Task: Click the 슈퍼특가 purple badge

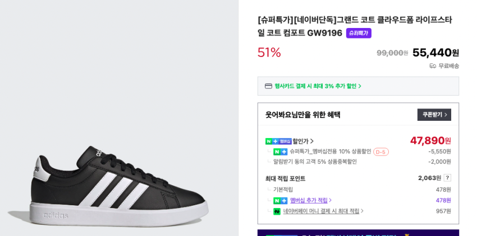Action: click(x=359, y=33)
